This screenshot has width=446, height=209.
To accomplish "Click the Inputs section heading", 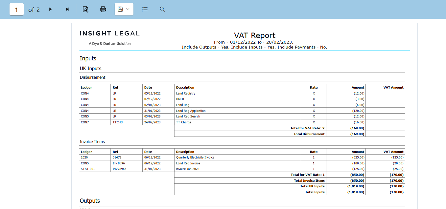I will 88,58.
